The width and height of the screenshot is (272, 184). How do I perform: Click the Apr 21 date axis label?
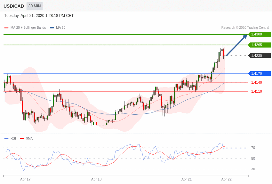click(x=187, y=179)
